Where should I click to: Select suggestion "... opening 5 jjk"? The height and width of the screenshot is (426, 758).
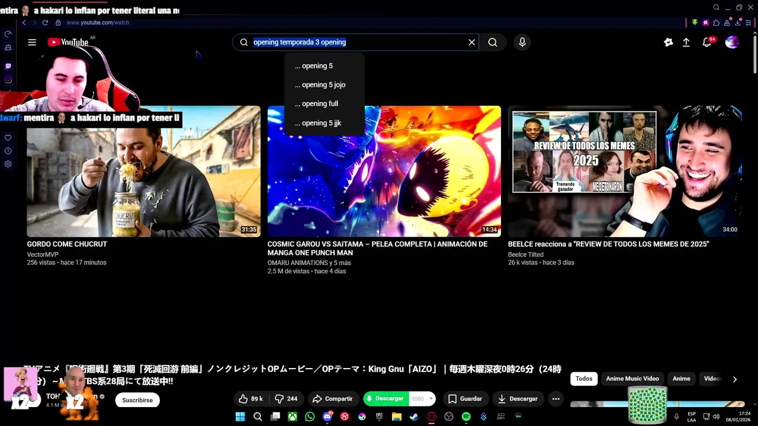[325, 123]
